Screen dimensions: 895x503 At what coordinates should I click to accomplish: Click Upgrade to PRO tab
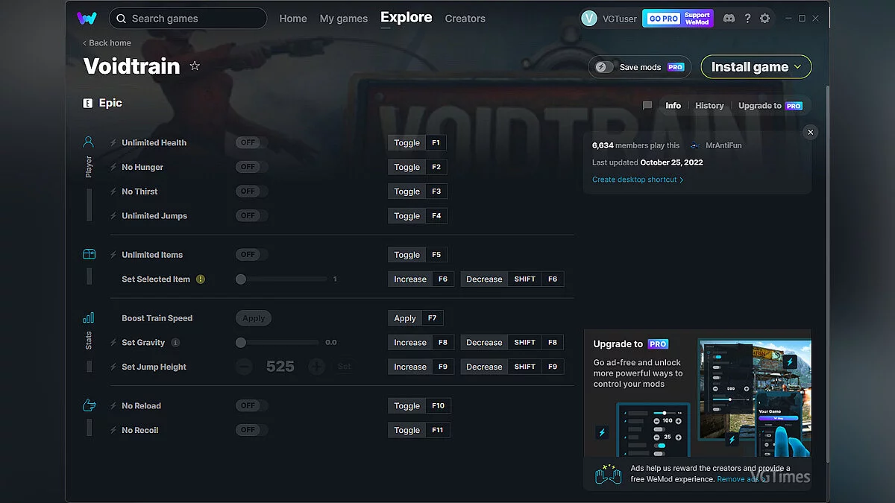[770, 106]
